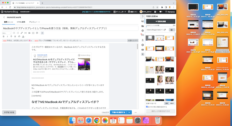Open the heading style dropdown
The width and height of the screenshot is (232, 126).
pos(7,33)
